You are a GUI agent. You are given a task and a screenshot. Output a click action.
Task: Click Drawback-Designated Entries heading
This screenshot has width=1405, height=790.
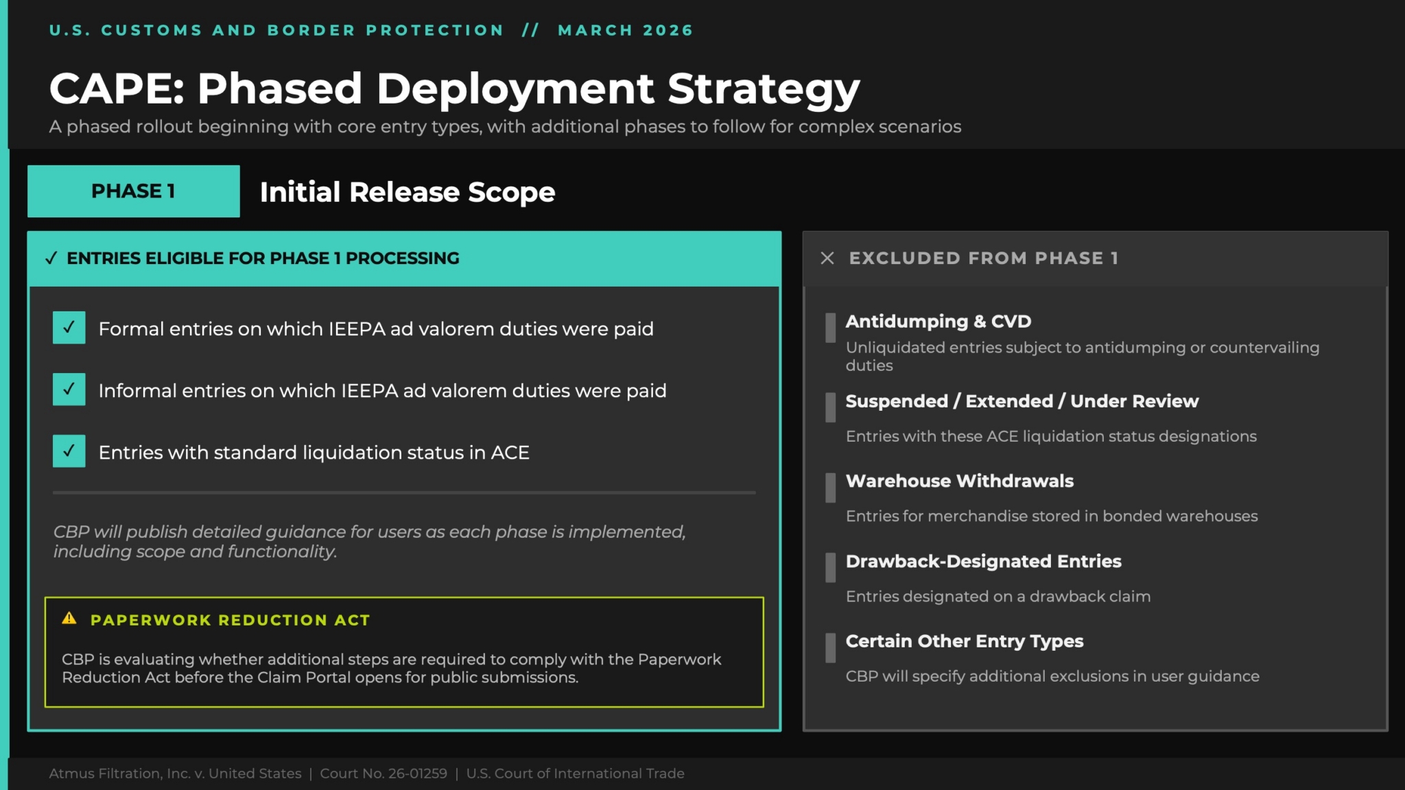(x=983, y=562)
